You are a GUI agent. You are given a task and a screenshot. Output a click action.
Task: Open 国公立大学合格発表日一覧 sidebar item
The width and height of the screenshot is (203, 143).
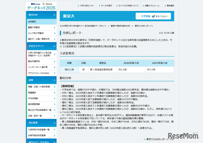click(42, 110)
